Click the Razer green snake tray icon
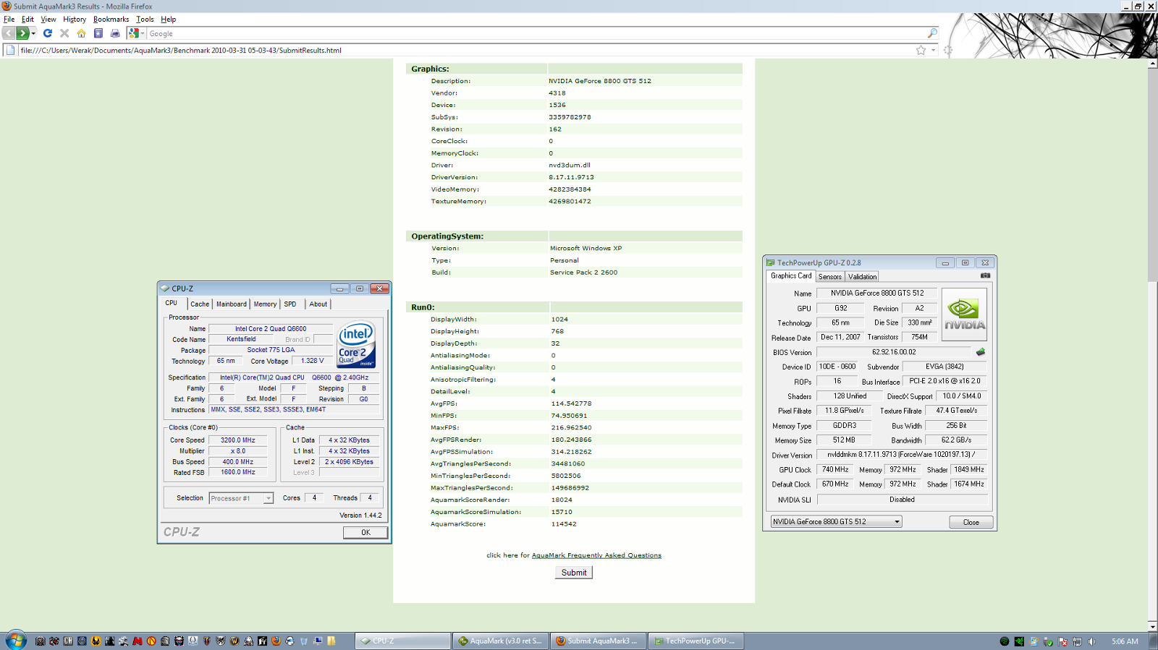Image resolution: width=1158 pixels, height=650 pixels. point(1019,641)
